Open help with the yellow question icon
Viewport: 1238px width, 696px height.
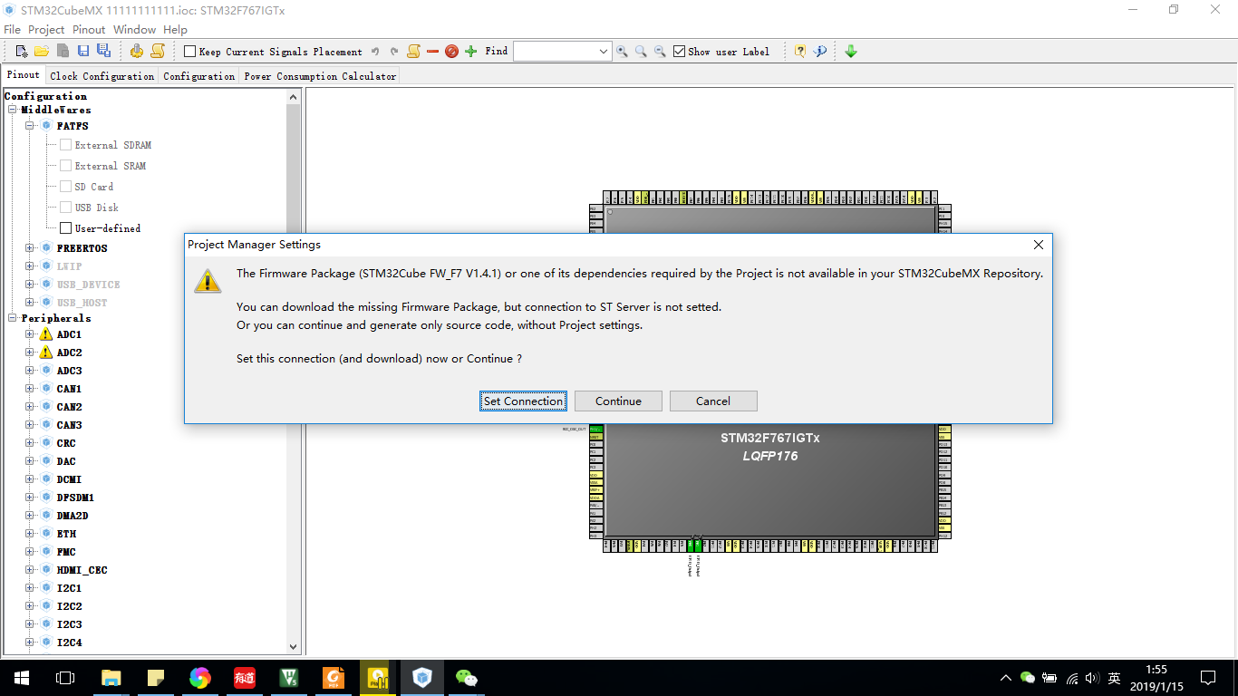point(800,52)
